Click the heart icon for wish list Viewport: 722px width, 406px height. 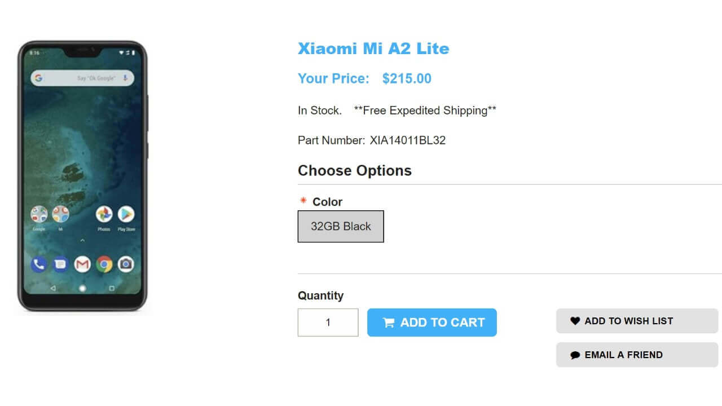click(575, 321)
